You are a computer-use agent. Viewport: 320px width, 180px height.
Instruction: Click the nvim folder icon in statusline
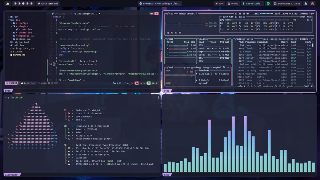[137, 83]
